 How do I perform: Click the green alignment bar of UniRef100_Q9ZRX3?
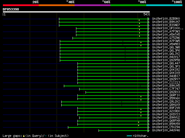pyautogui.click(x=117, y=92)
